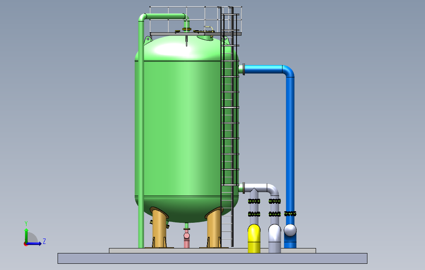Select the large blue-gray base slab

pyautogui.click(x=212, y=258)
